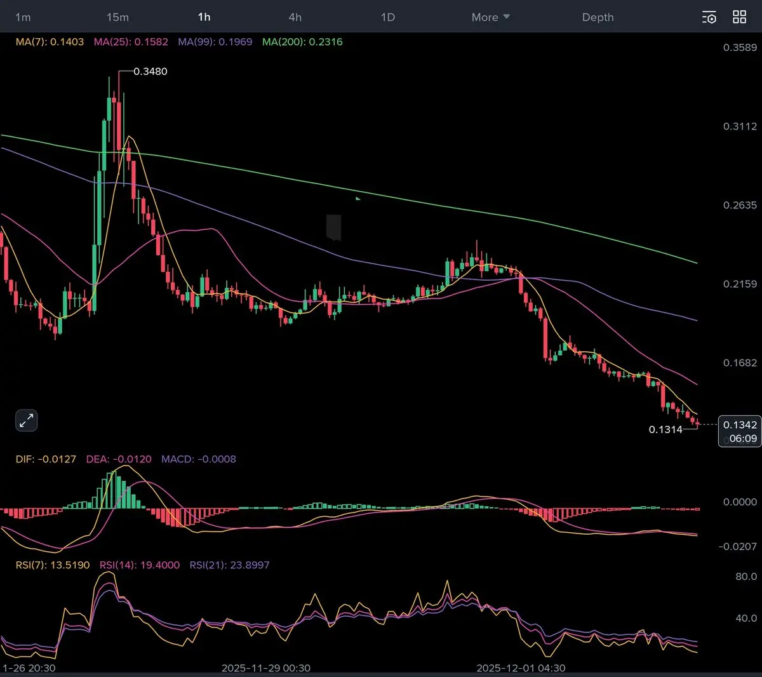Click the MA(7): 0.1403 label
The height and width of the screenshot is (677, 762).
50,42
